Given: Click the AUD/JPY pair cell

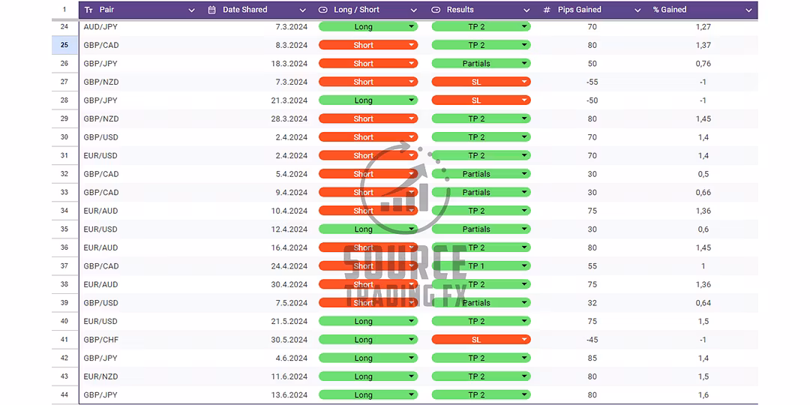Looking at the screenshot, I should point(101,27).
